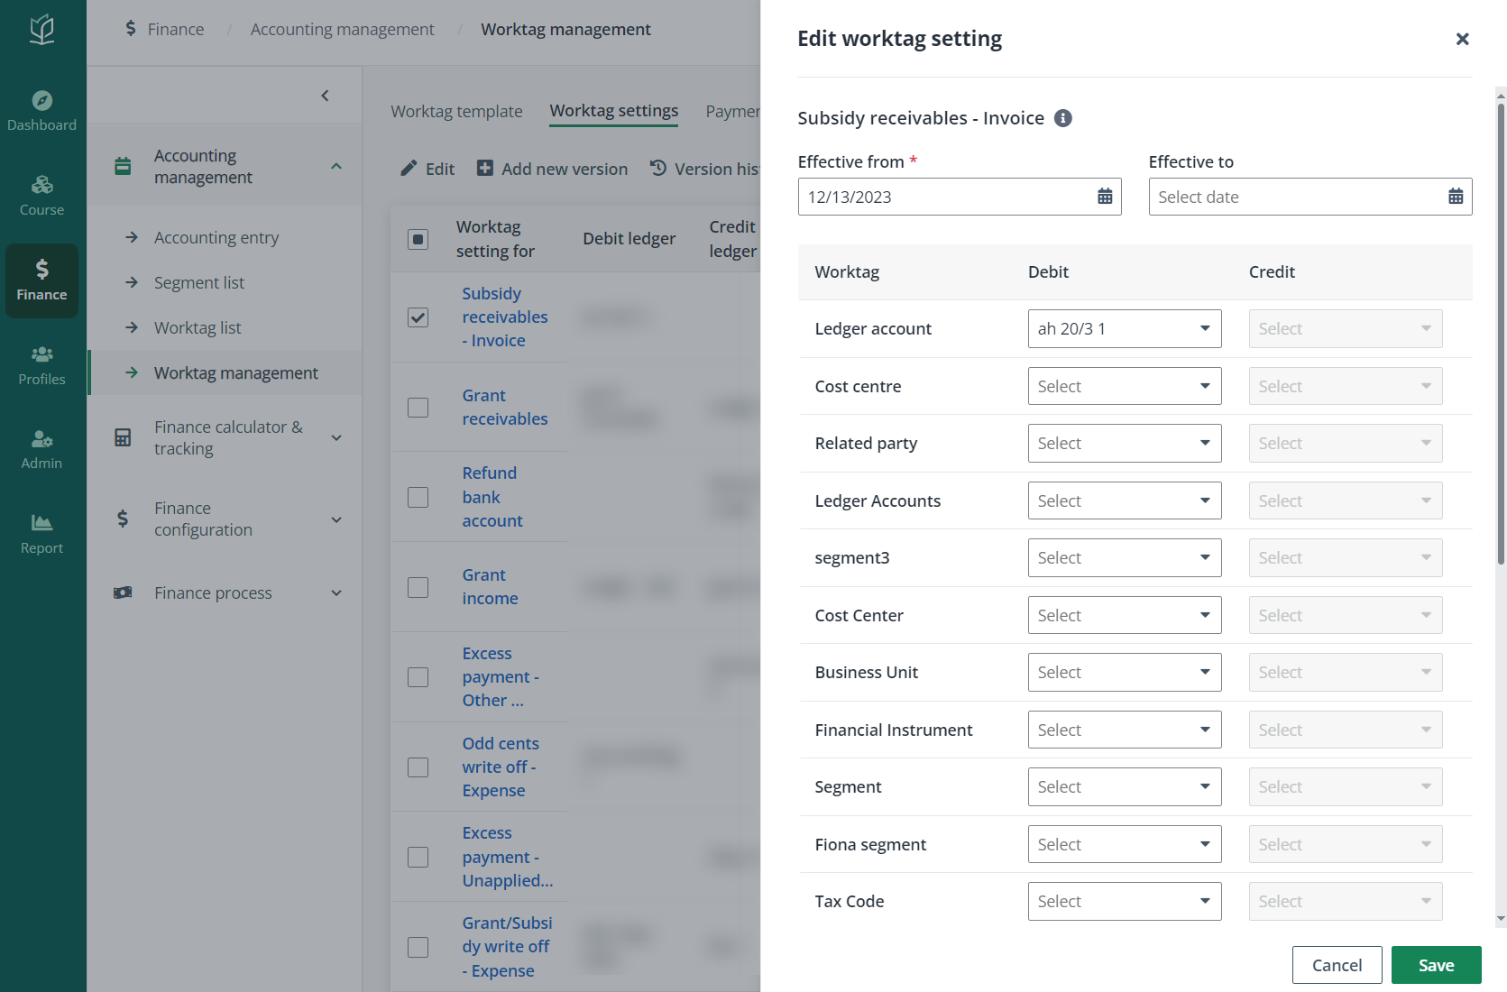Go to Accounting entry menu item

click(216, 237)
